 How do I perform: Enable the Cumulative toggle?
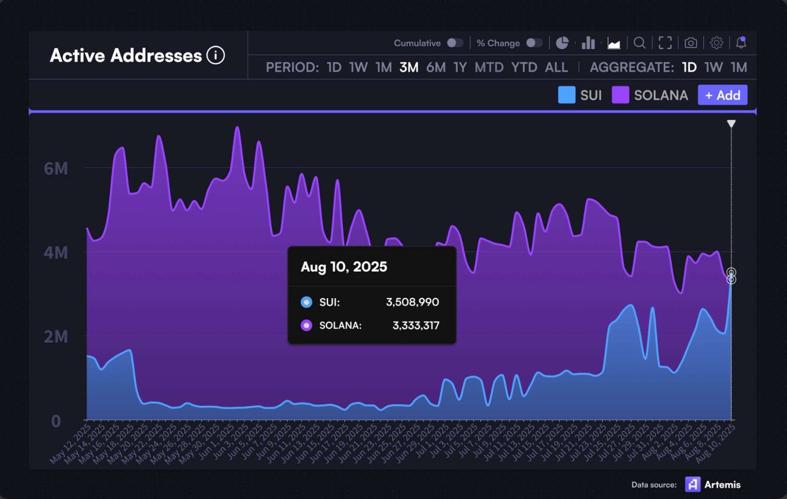tap(455, 43)
